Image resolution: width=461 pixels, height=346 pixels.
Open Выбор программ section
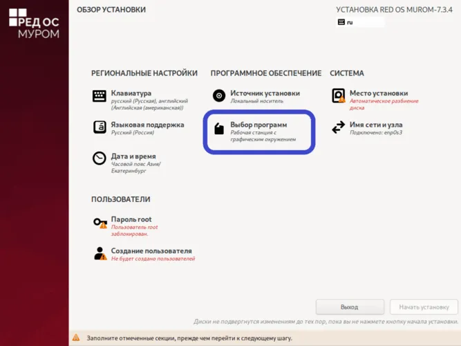[x=258, y=125]
